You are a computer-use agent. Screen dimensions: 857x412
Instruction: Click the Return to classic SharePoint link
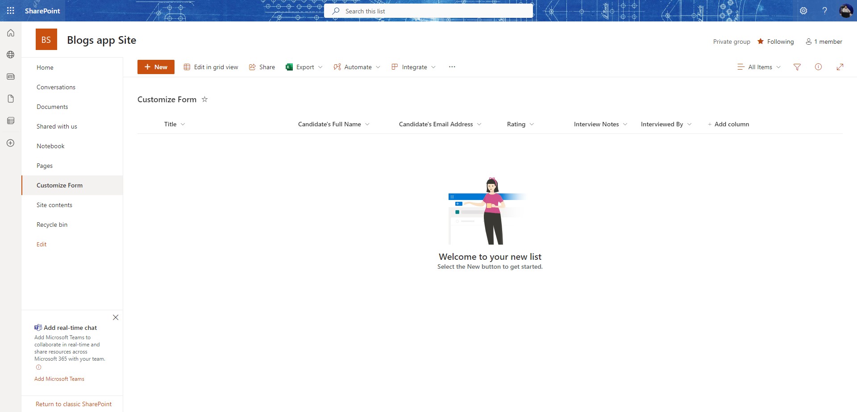[74, 404]
